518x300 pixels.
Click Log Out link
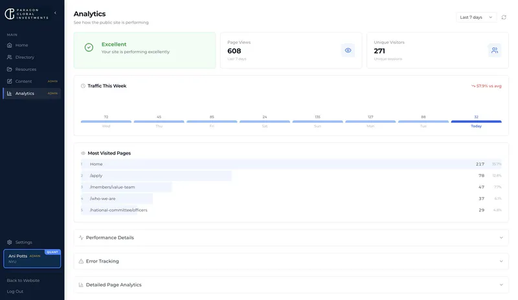pos(15,292)
